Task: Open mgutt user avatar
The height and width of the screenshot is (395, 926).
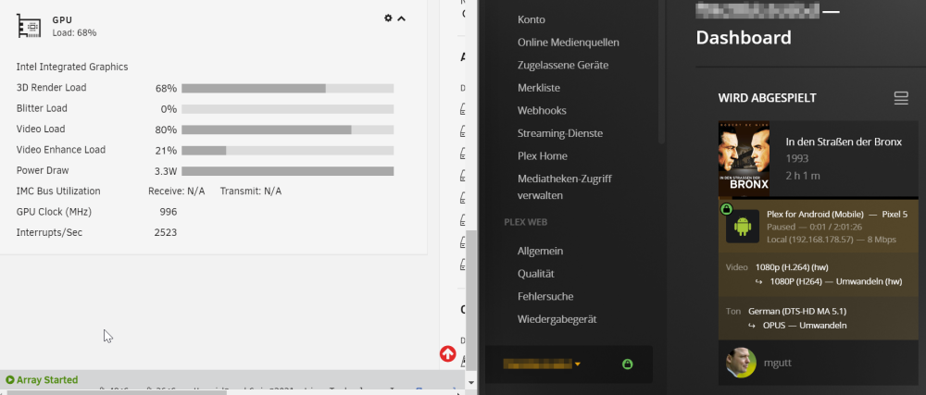Action: click(x=741, y=363)
